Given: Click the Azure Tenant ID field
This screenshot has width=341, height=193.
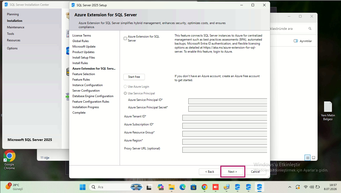Looking at the screenshot, I should point(225,118).
